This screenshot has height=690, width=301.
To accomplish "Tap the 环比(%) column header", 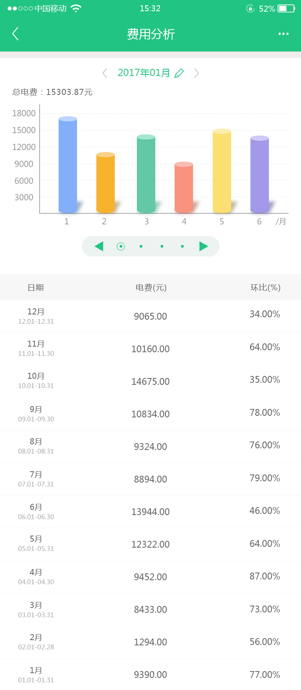I will 265,287.
